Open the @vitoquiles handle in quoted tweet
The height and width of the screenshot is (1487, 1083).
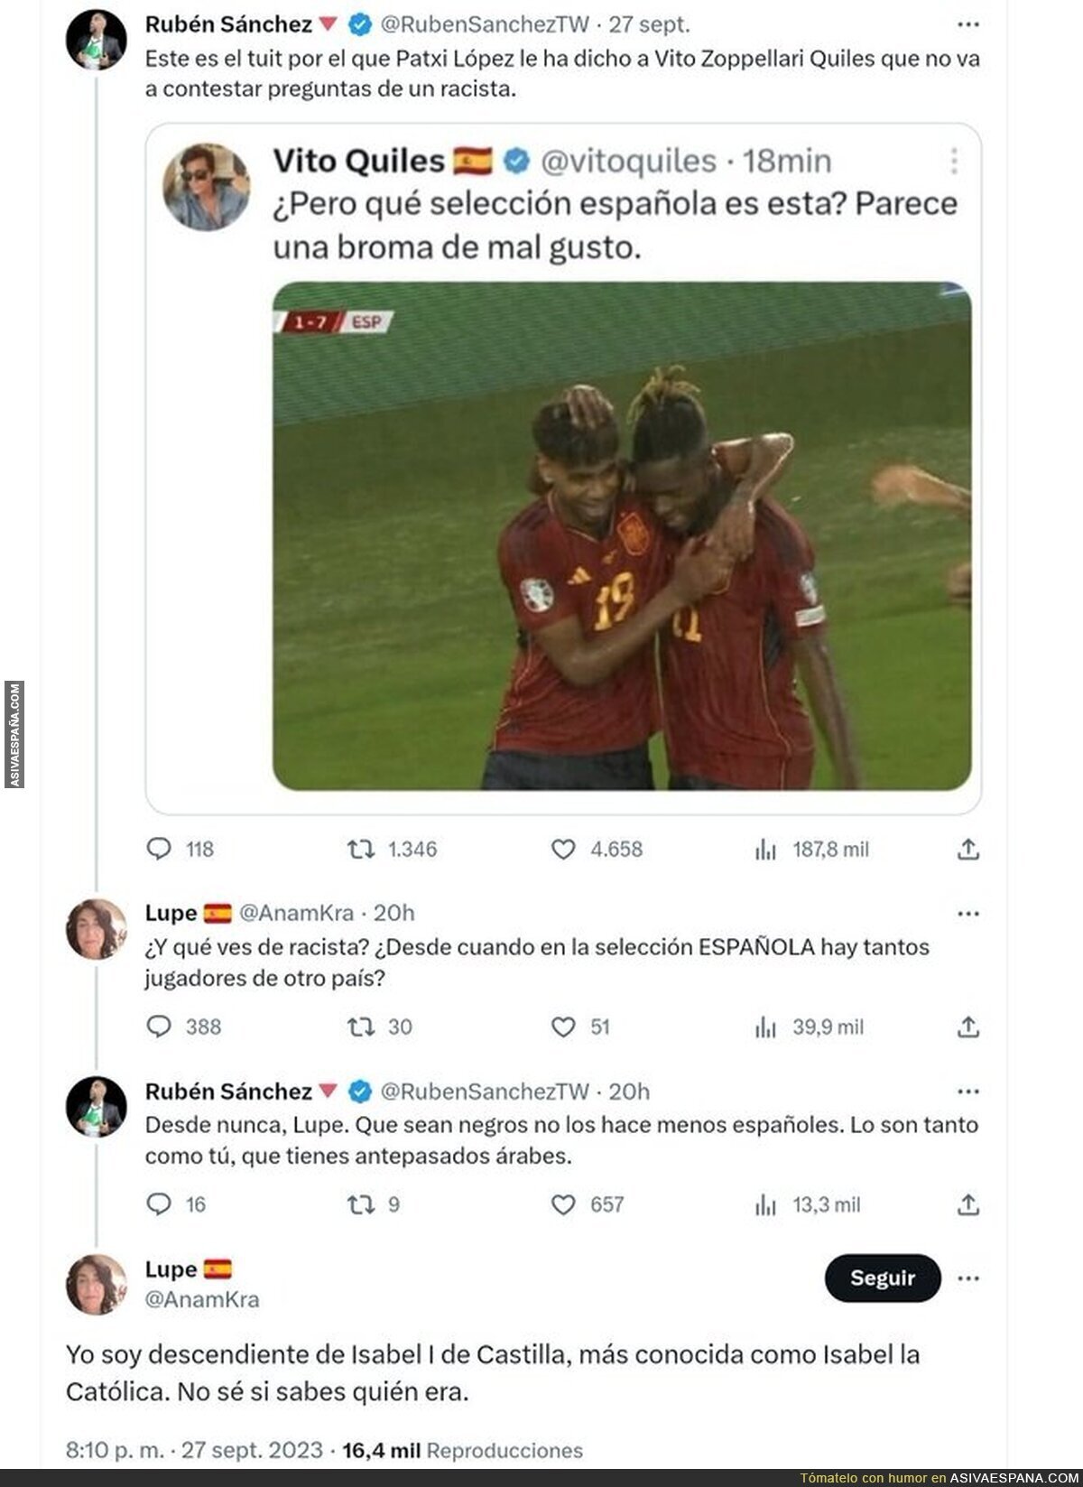tap(628, 162)
